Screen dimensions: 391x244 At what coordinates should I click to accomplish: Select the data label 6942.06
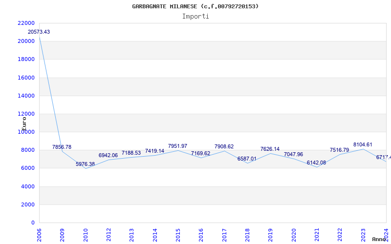(108, 155)
